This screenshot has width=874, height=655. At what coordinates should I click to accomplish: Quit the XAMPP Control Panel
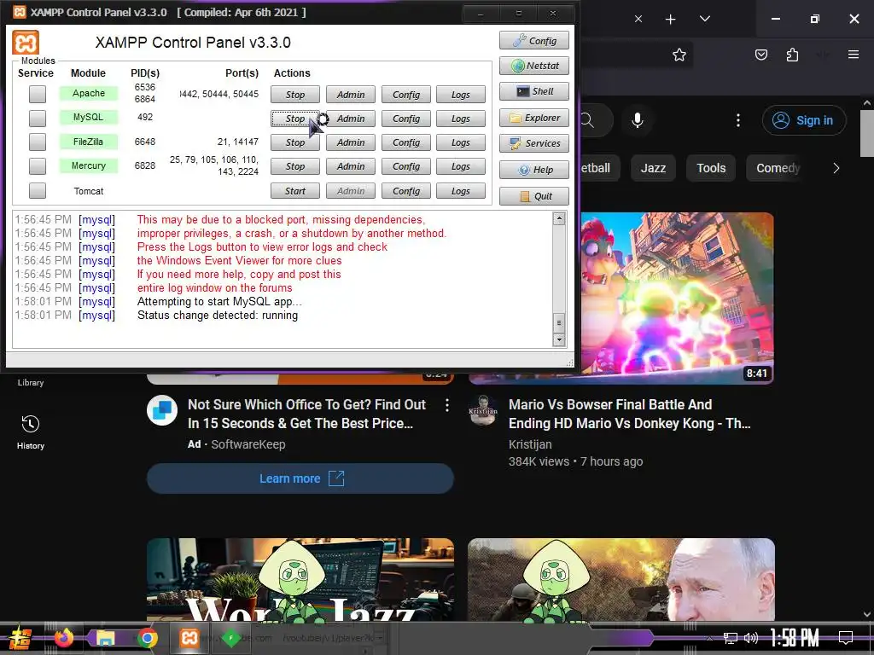(534, 196)
